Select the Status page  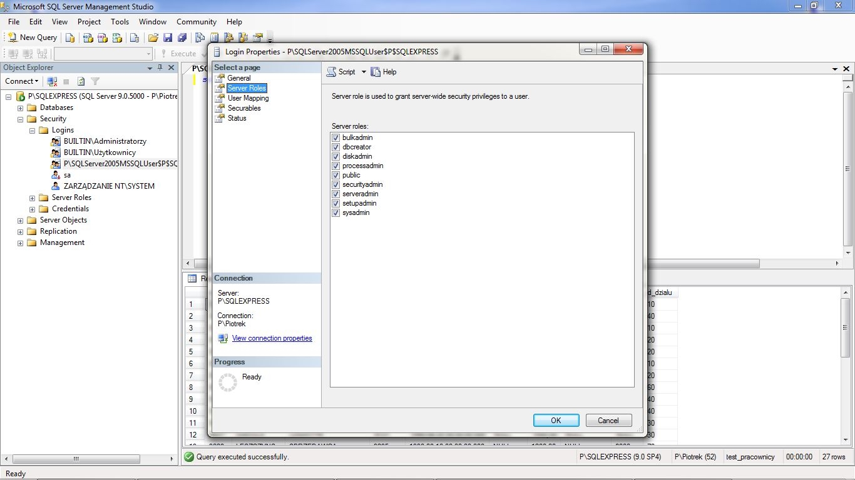point(237,118)
